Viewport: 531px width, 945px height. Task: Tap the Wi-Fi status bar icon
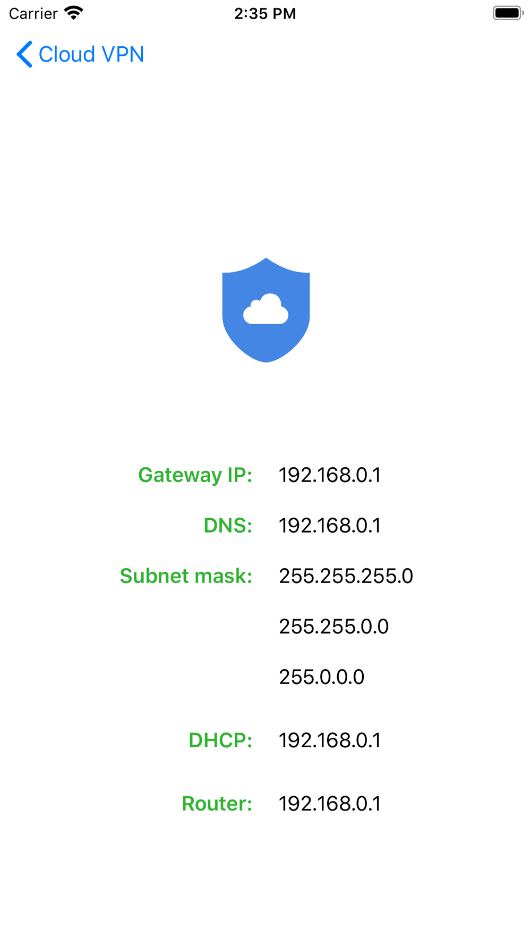click(x=74, y=13)
